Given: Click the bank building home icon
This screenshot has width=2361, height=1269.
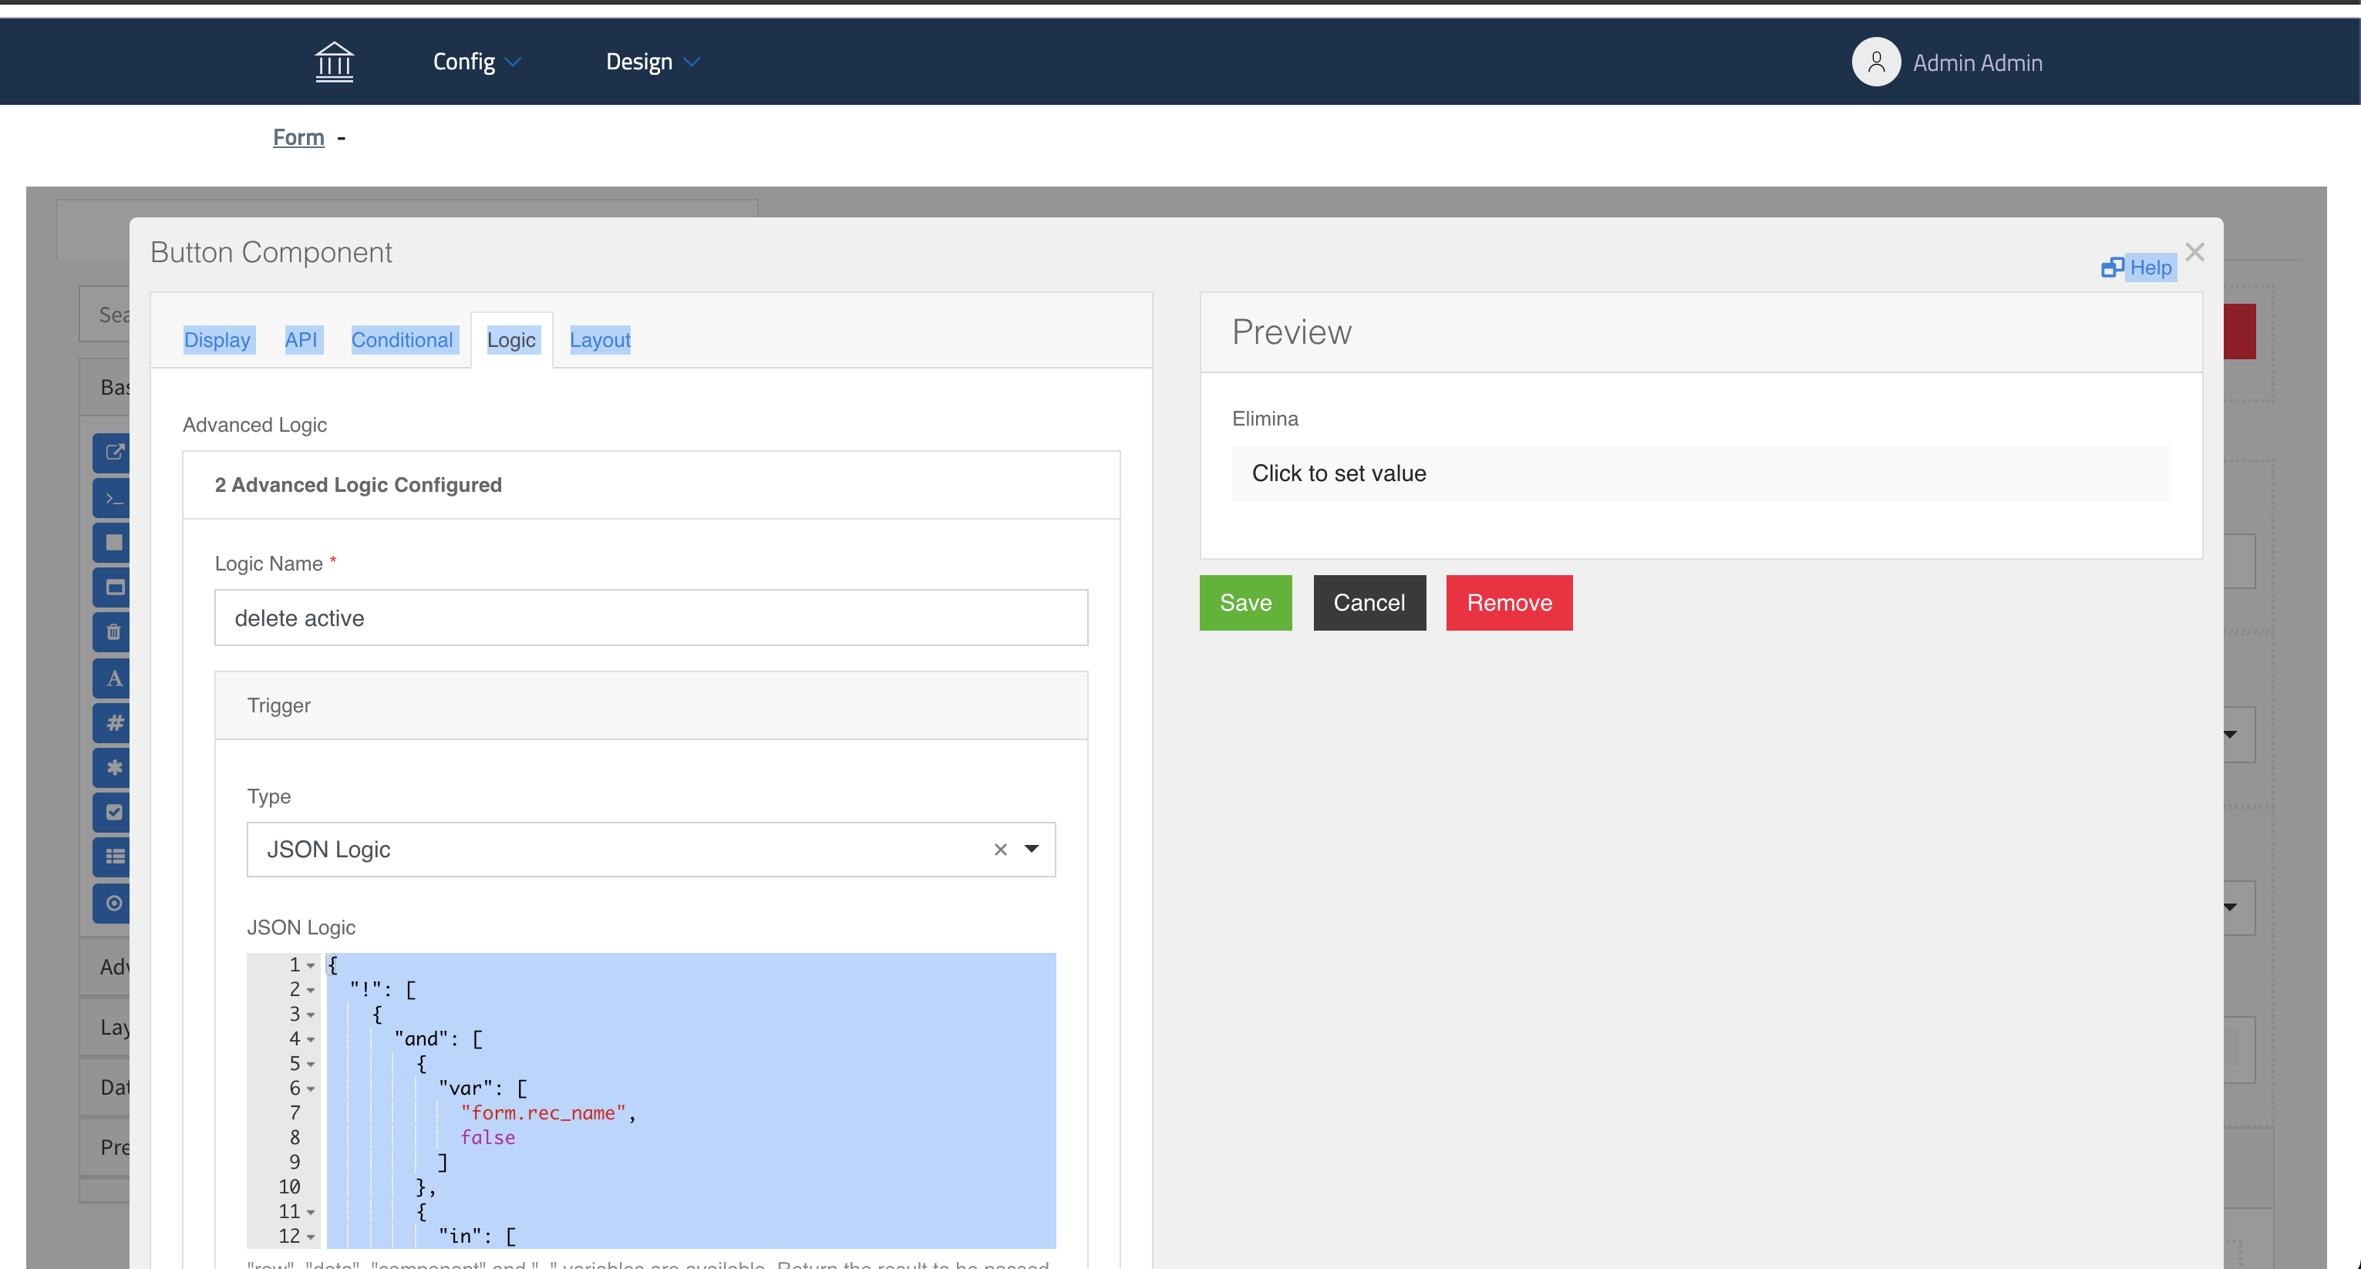Looking at the screenshot, I should [x=334, y=62].
